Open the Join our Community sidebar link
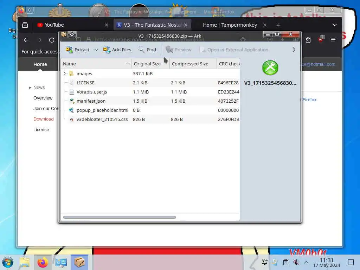Image resolution: width=360 pixels, height=270 pixels. 47,109
